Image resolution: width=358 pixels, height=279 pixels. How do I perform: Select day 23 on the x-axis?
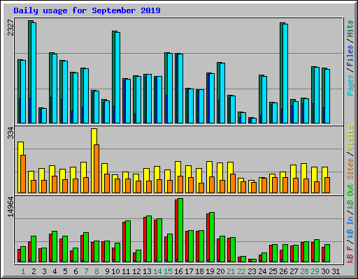click(252, 271)
